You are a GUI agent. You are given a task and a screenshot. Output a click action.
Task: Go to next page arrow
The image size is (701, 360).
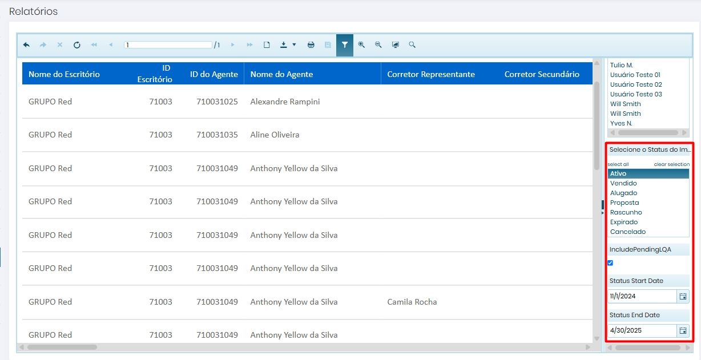[x=232, y=45]
